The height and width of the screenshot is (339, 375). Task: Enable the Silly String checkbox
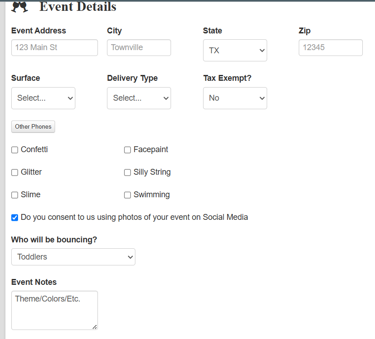[128, 172]
